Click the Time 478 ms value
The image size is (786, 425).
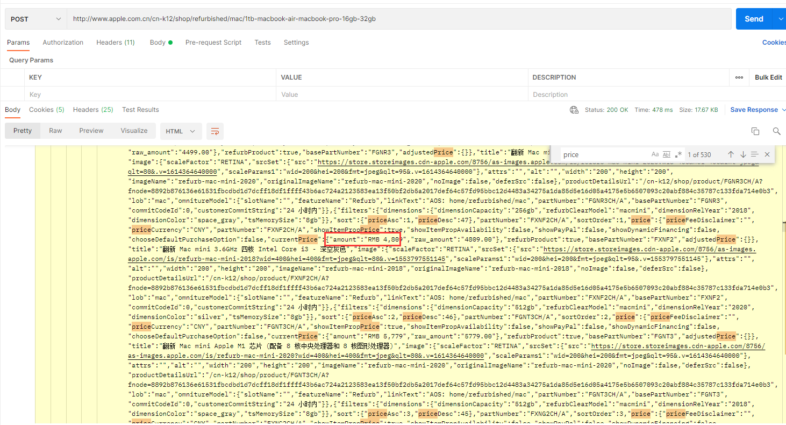point(654,110)
